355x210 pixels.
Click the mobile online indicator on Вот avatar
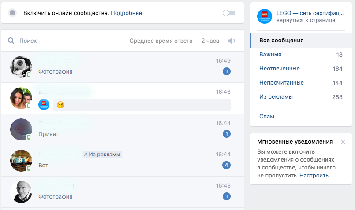[29, 168]
